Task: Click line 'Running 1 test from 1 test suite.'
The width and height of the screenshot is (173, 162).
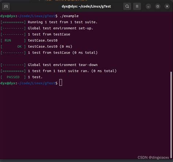Action: pyautogui.click(x=62, y=22)
